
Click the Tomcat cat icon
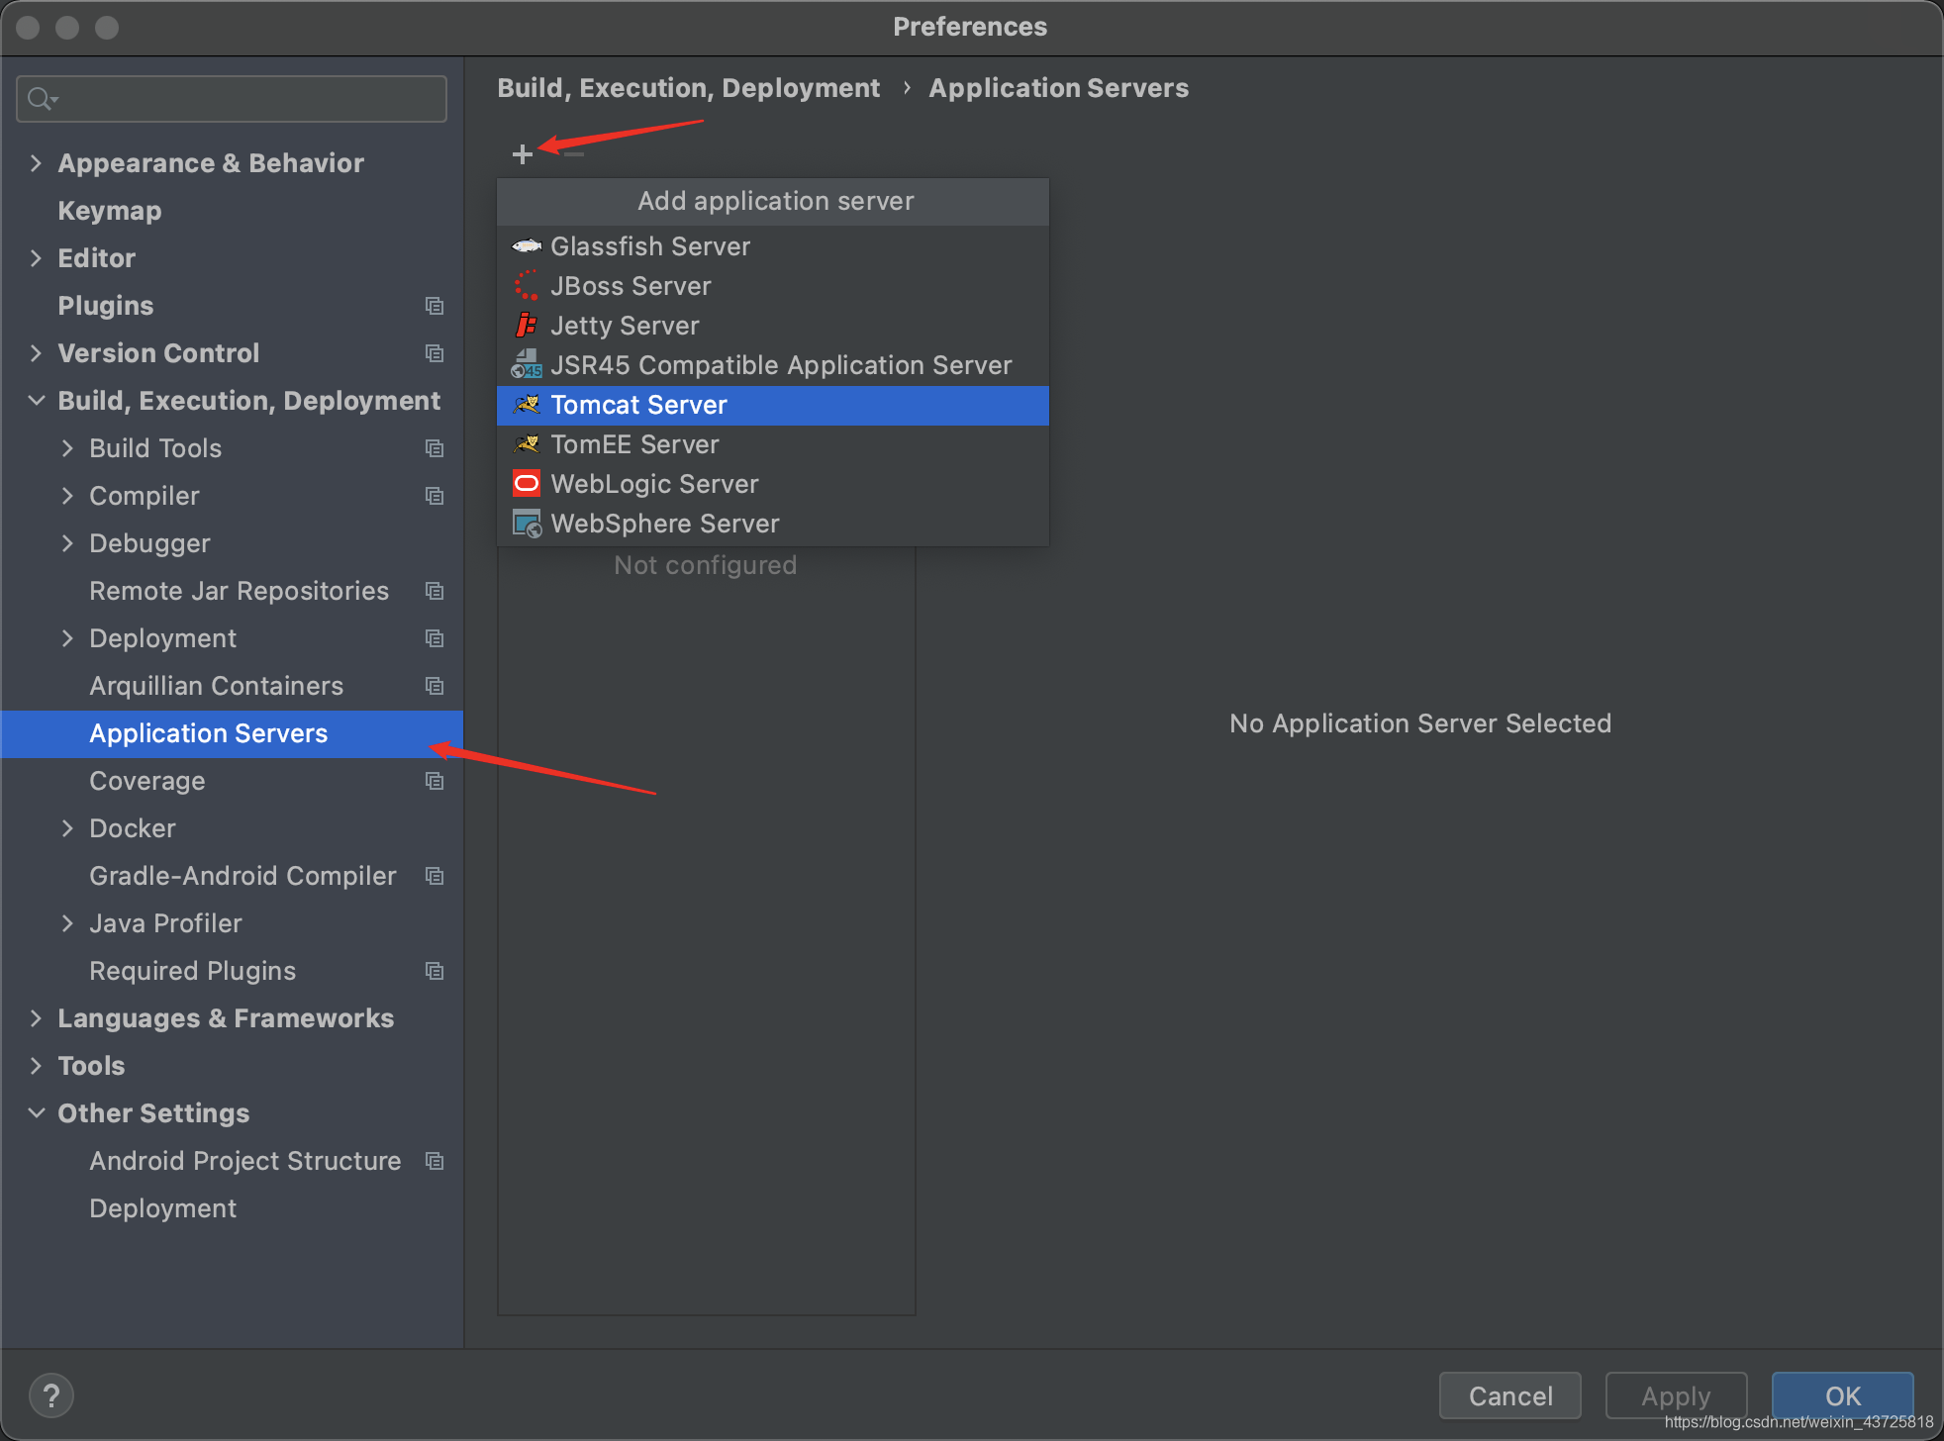pyautogui.click(x=527, y=405)
